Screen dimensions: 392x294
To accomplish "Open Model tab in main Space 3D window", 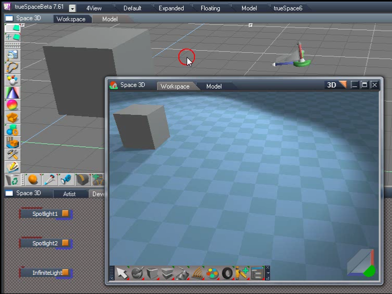I will coord(110,19).
